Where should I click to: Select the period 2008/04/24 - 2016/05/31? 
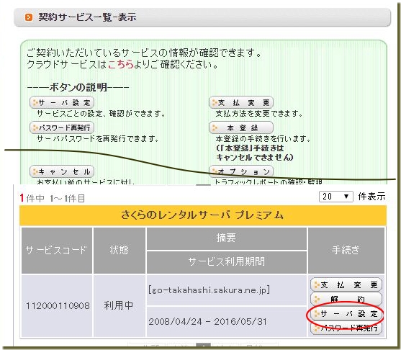tap(207, 321)
